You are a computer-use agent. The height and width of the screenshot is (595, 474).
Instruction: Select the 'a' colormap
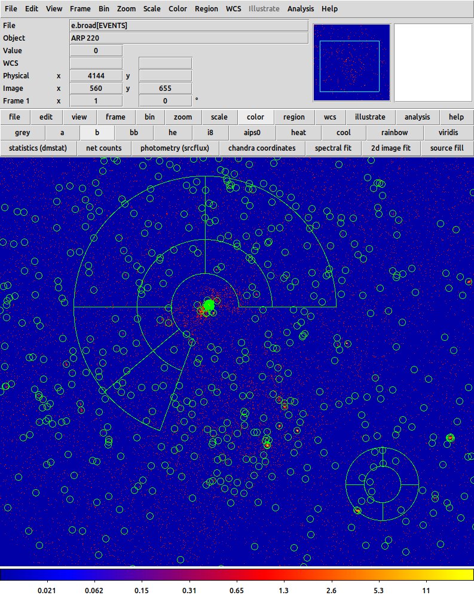(x=62, y=132)
